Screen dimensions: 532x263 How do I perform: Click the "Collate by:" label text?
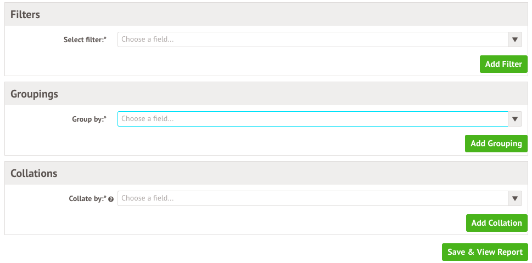(x=83, y=199)
